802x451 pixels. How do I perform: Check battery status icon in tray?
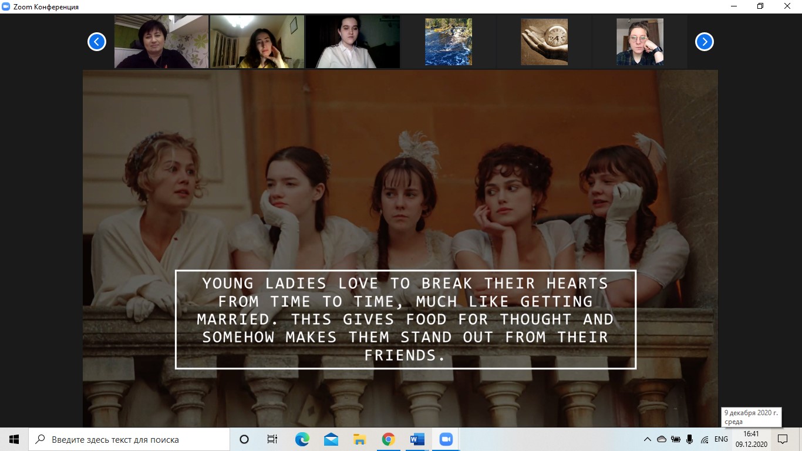[x=676, y=439]
